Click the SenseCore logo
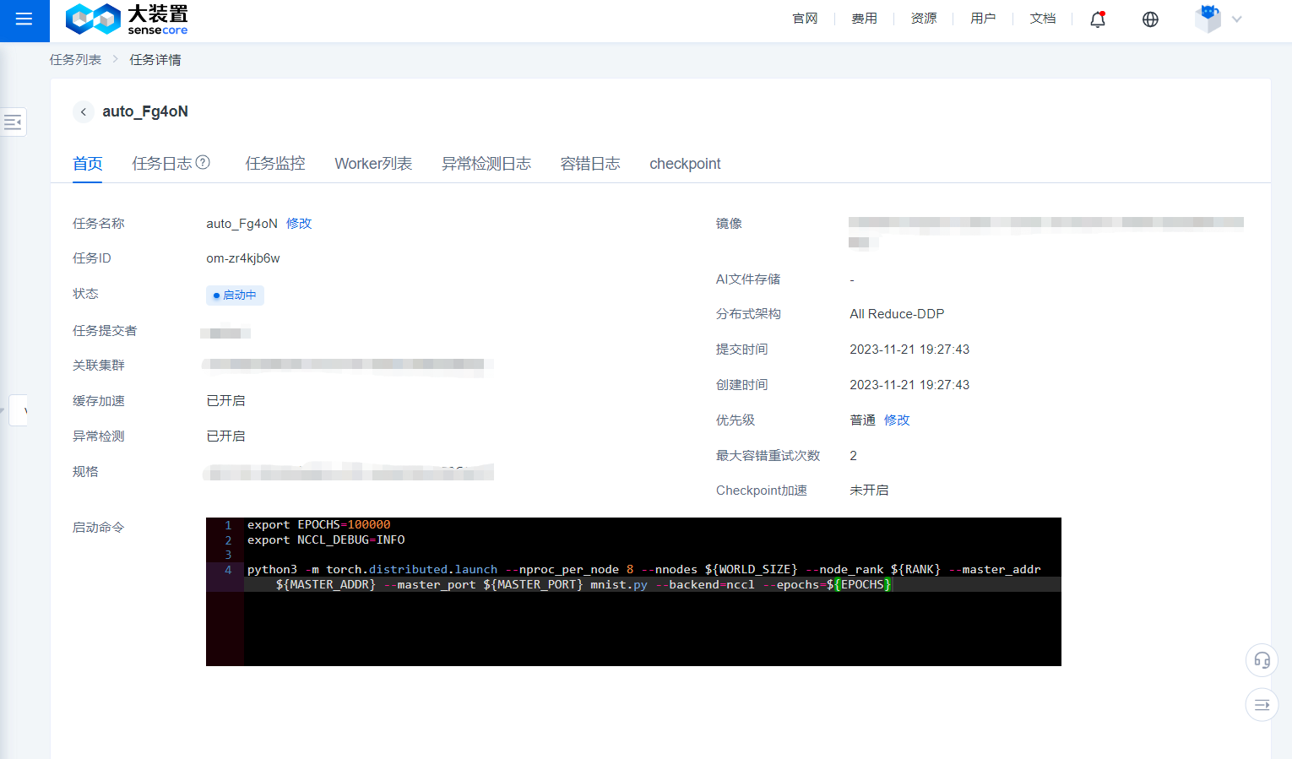 coord(127,19)
